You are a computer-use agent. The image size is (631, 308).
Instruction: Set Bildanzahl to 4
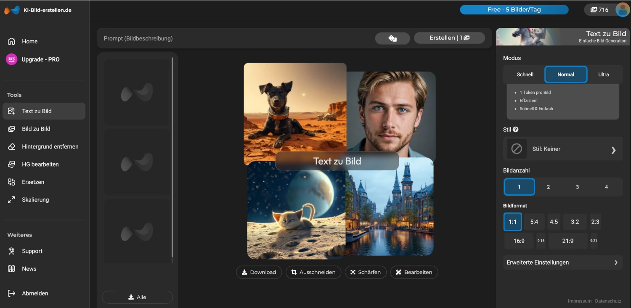pos(606,187)
